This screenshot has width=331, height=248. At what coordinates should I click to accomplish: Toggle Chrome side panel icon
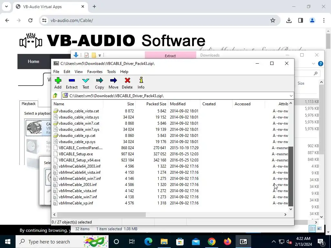(x=301, y=20)
